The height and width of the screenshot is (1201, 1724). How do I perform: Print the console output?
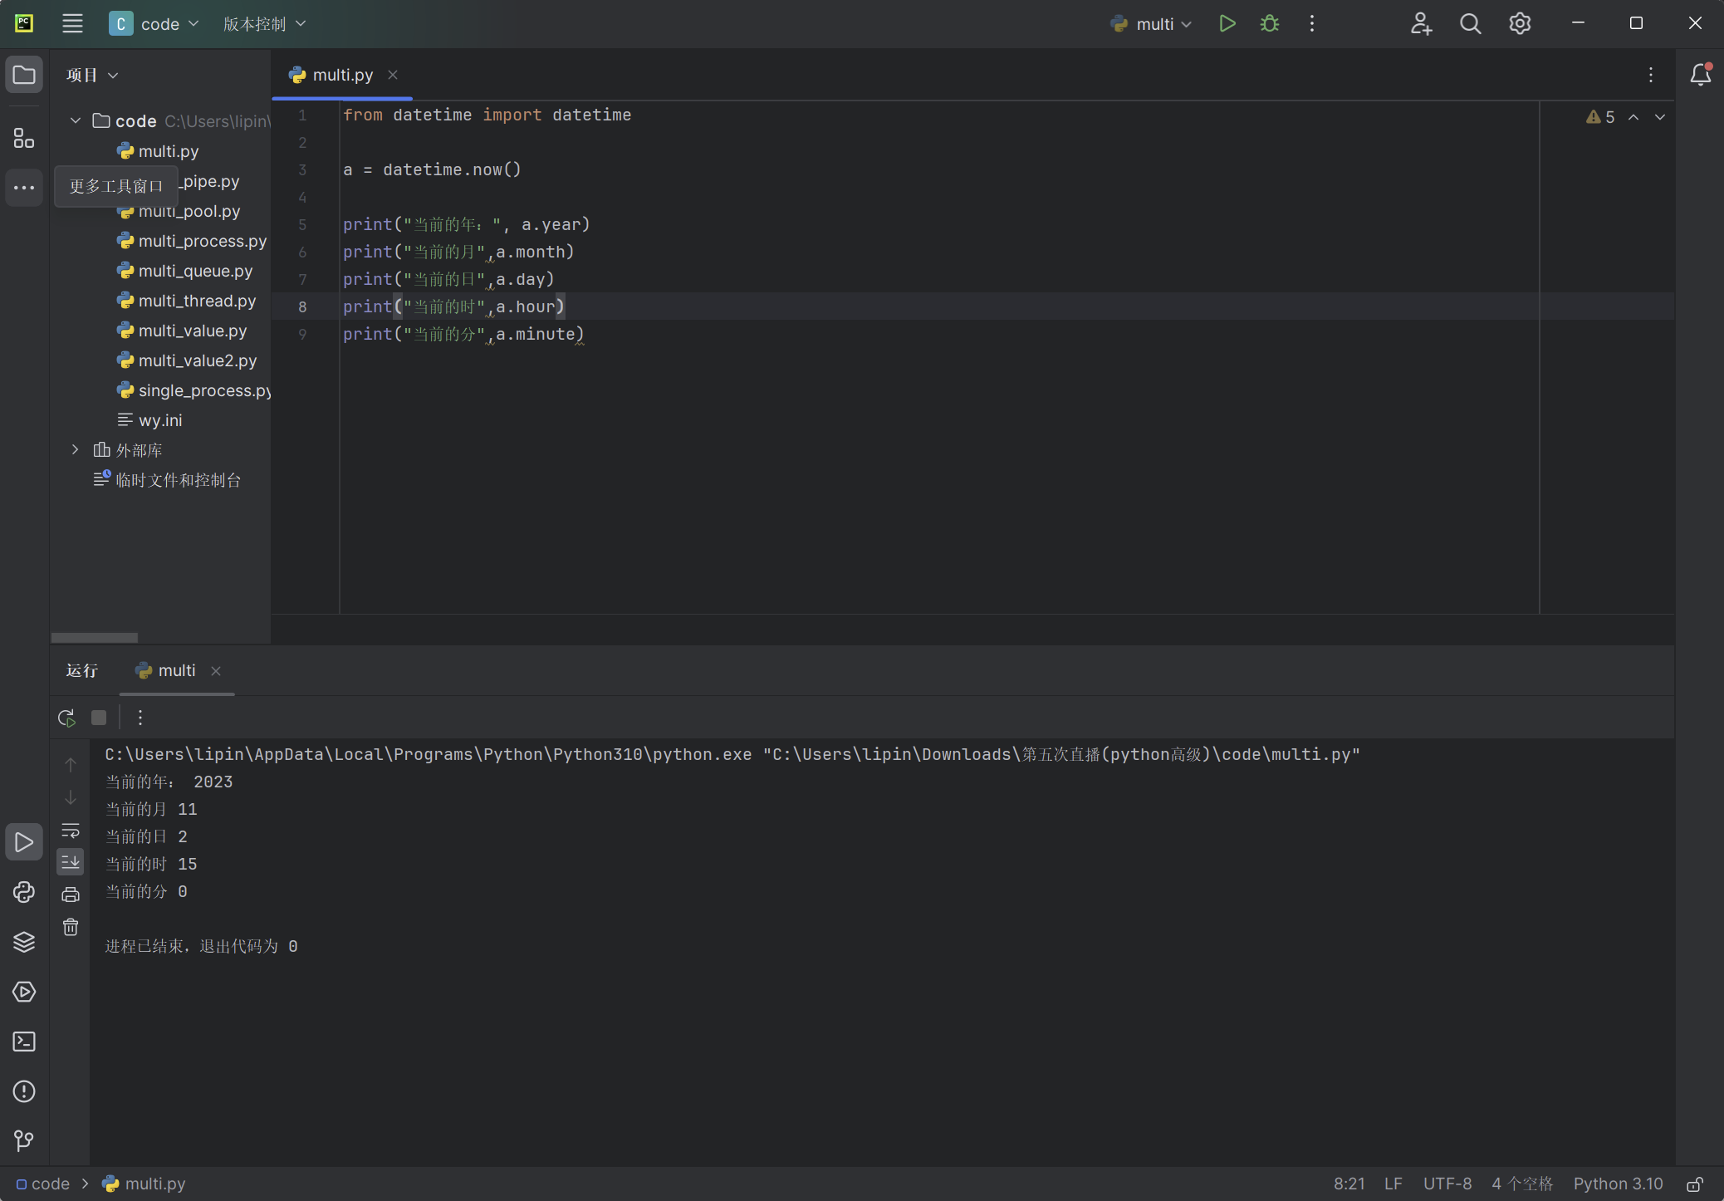71,895
